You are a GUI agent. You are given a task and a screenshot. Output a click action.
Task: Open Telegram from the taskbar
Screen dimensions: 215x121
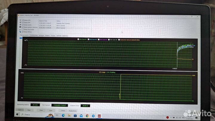93,116
